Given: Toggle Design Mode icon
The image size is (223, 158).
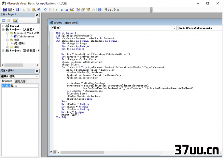Looking at the screenshot, I should click(x=72, y=10).
